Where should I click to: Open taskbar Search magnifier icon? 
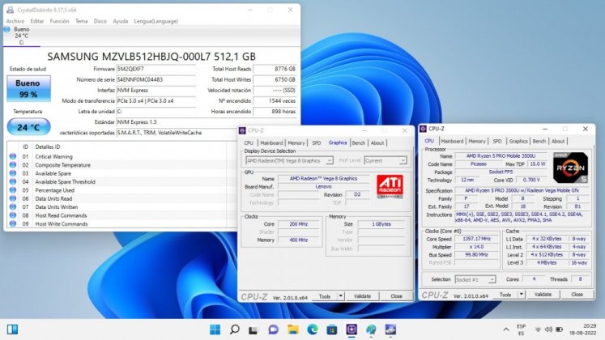point(234,329)
